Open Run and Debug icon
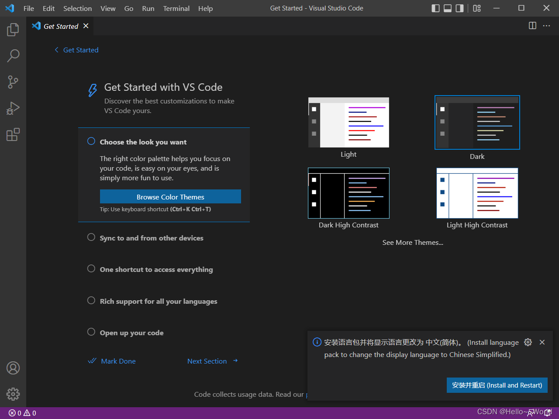 pos(13,108)
